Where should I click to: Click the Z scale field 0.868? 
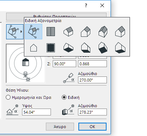coord(92,64)
